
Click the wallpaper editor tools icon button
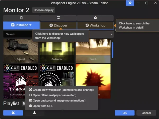[x=13, y=113]
